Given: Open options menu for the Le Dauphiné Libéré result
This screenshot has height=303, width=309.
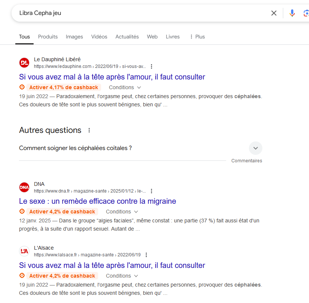Looking at the screenshot, I should (x=152, y=66).
